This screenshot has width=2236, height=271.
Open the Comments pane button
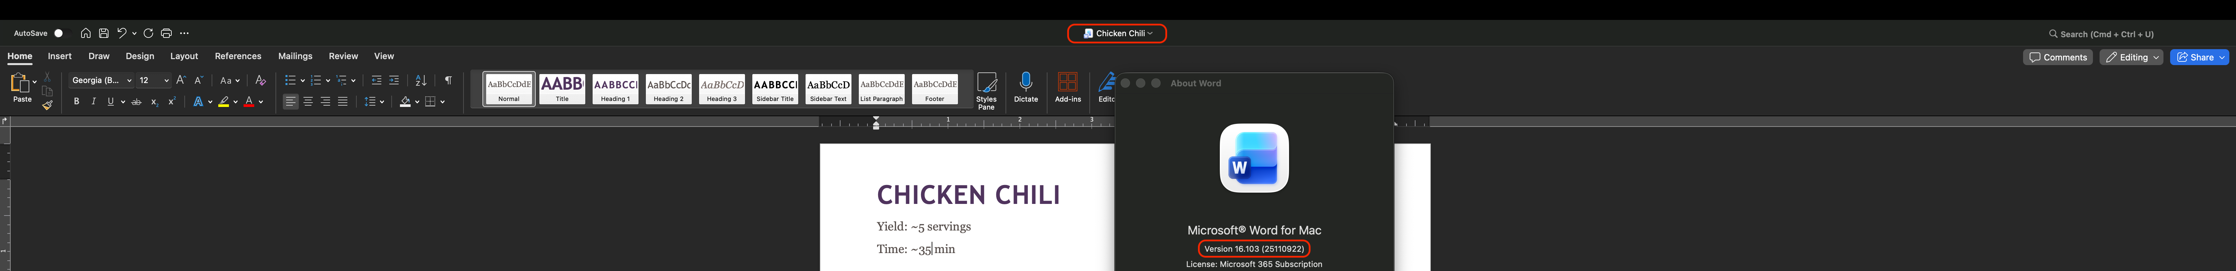(2057, 57)
